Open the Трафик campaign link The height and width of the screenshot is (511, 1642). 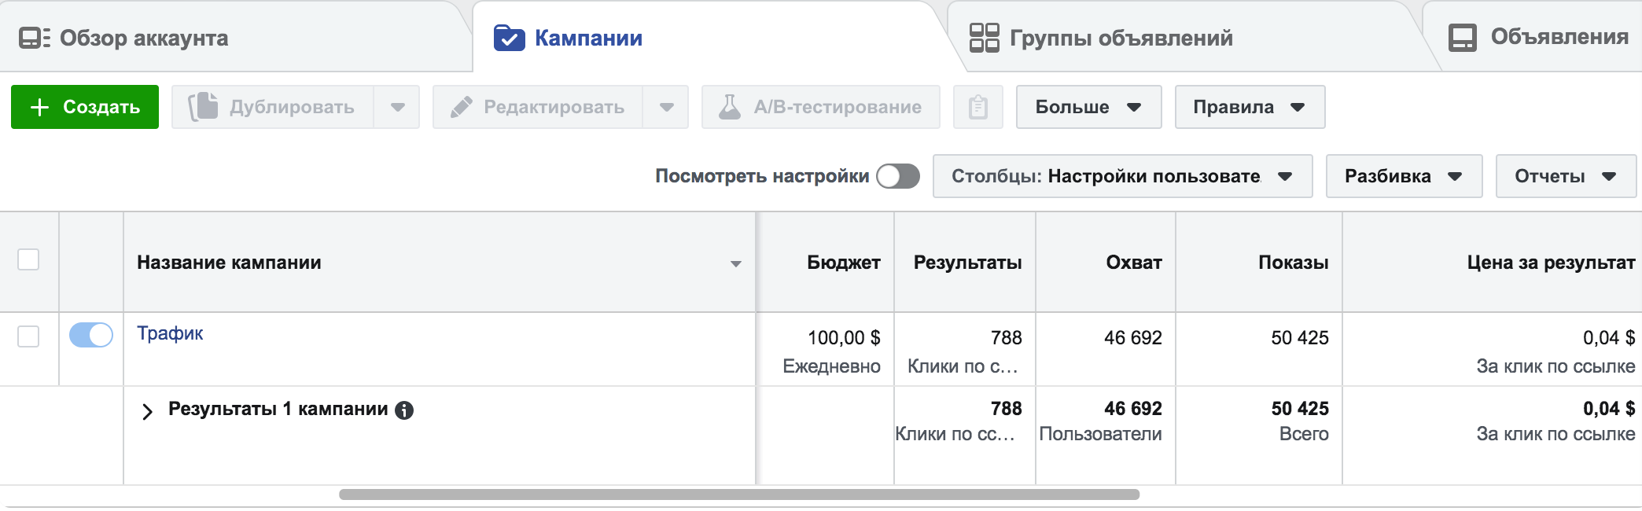170,333
